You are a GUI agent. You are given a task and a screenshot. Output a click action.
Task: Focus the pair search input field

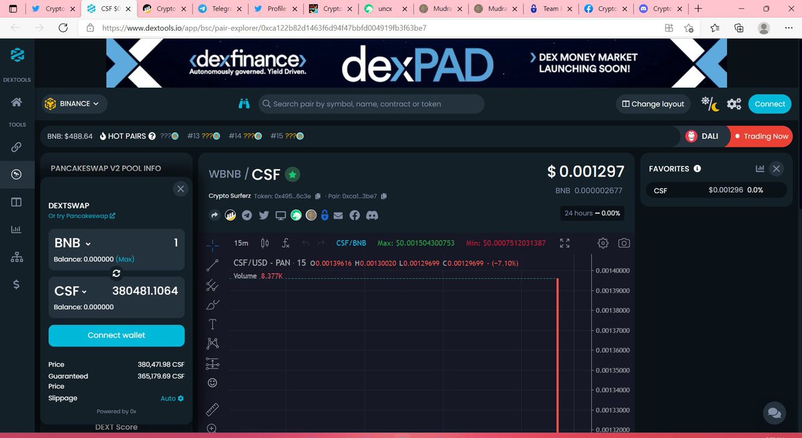pos(371,104)
